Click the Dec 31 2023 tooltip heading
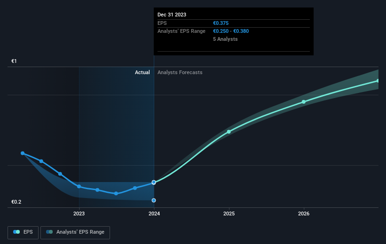This screenshot has height=244, width=386. [172, 15]
